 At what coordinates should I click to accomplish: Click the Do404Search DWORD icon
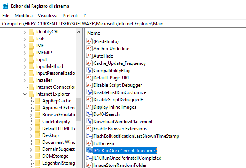pos(90,114)
